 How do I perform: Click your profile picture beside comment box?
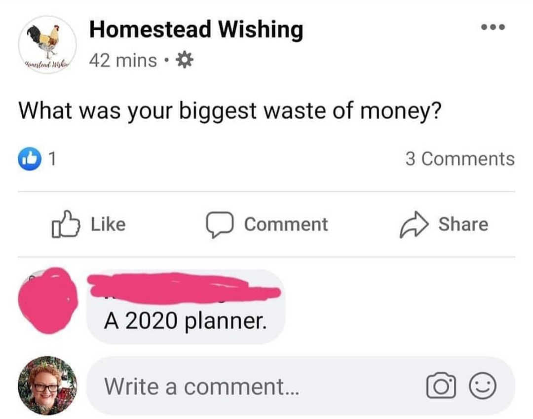point(47,385)
